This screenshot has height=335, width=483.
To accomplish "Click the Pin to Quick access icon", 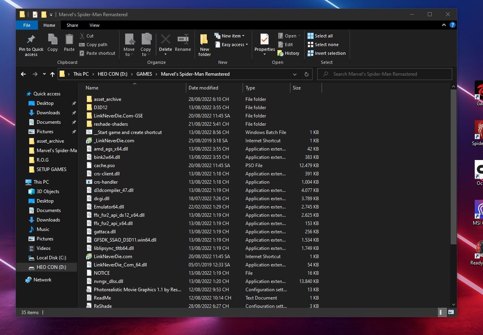I will (x=31, y=40).
